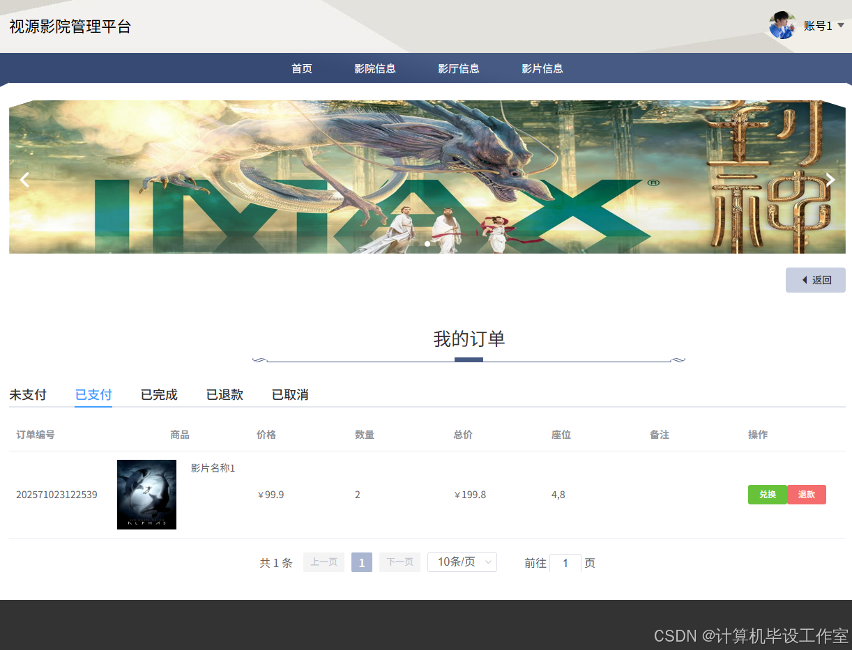Screen dimensions: 852x650
Task: Click the 共 1 条 total count text
Action: point(276,563)
